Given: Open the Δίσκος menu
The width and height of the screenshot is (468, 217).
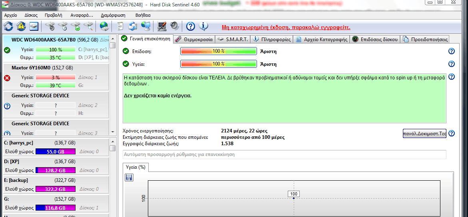Looking at the screenshot, I should pyautogui.click(x=31, y=15).
